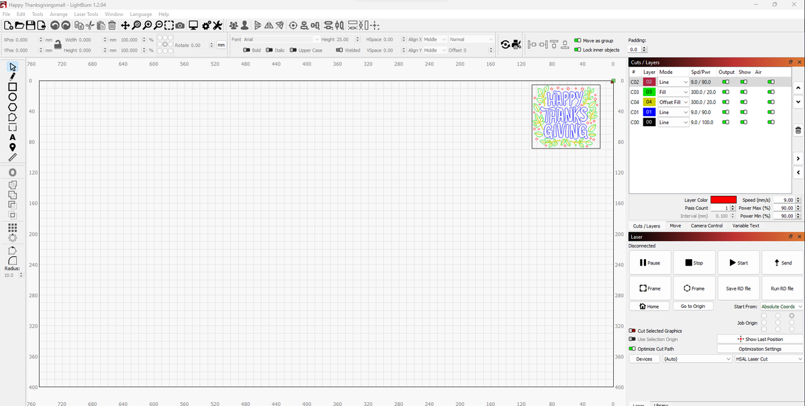Toggle Output switch for layer C00
The image size is (805, 406).
(x=725, y=123)
